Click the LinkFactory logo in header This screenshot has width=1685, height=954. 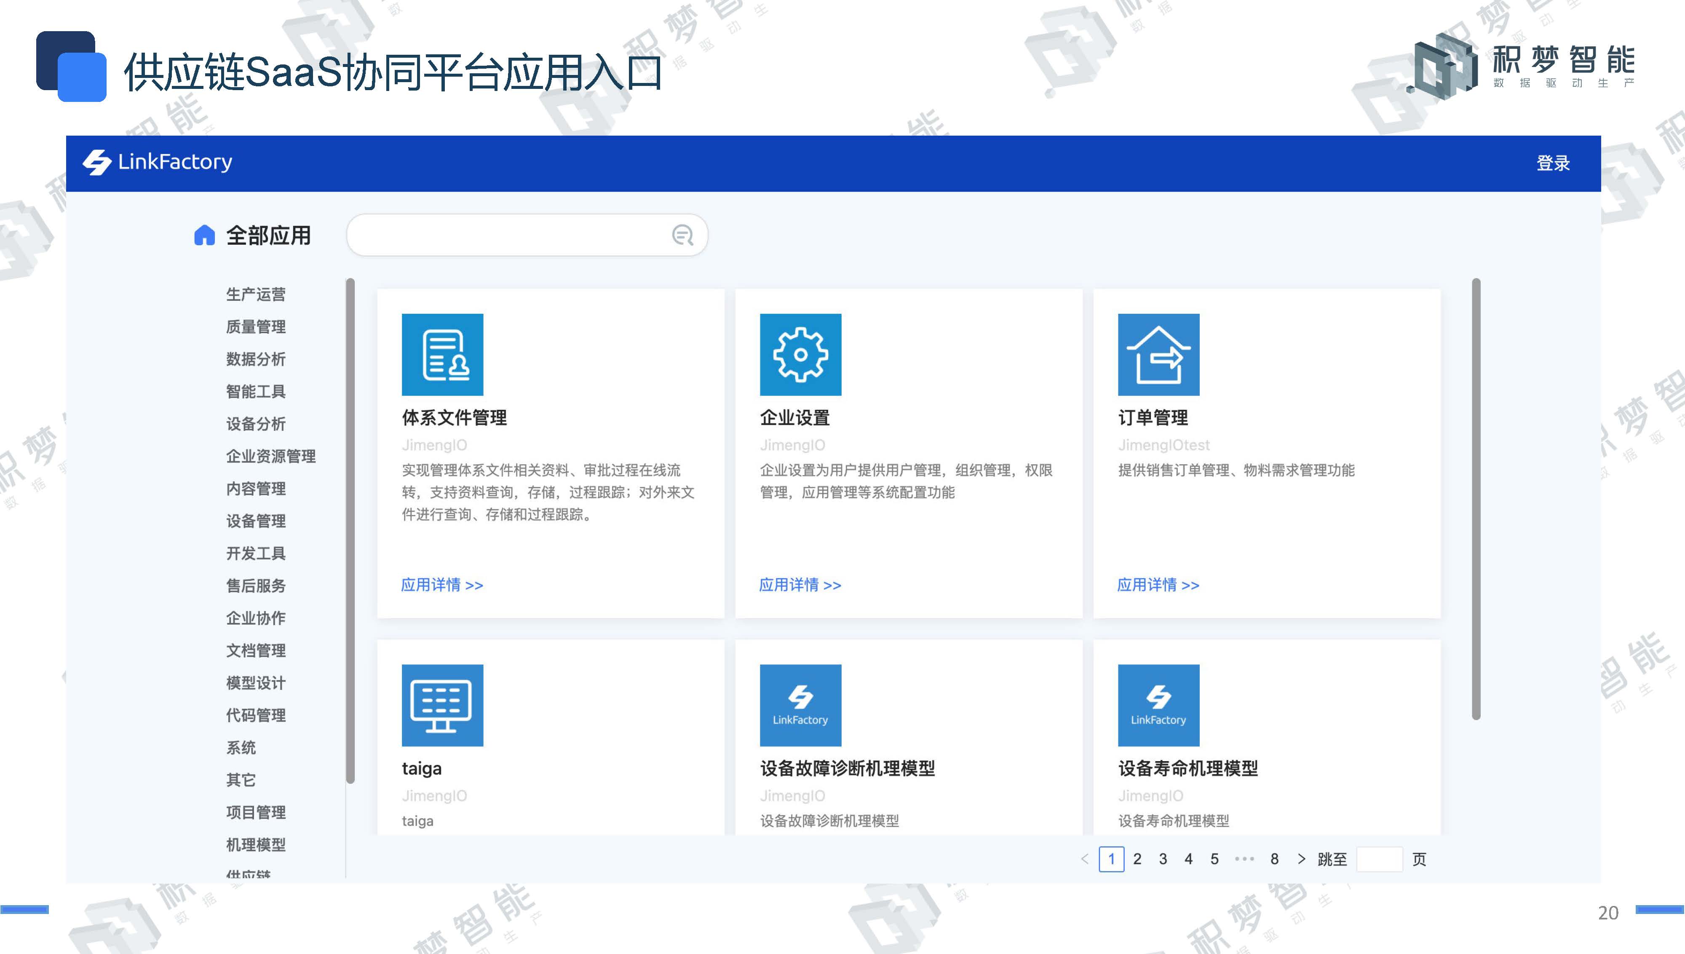157,162
